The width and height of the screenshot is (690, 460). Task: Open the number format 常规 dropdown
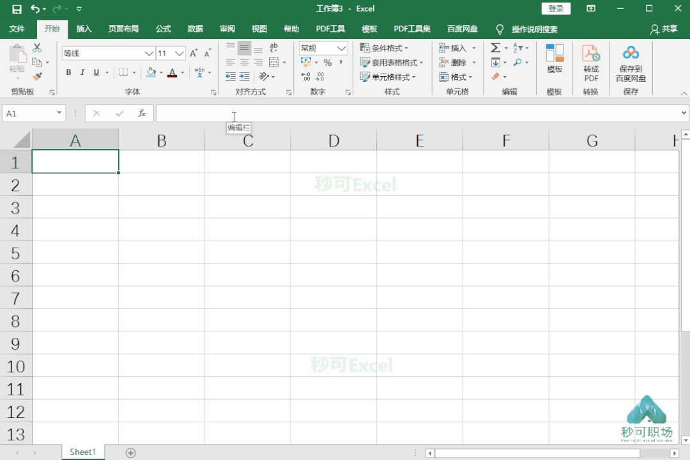[x=342, y=48]
